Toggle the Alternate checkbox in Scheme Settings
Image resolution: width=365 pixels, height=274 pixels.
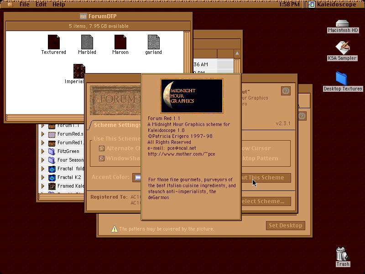pyautogui.click(x=102, y=148)
